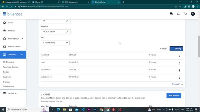Image resolution: width=200 pixels, height=112 pixels.
Task: Open Chrome side panel icon
Action: (x=189, y=7)
